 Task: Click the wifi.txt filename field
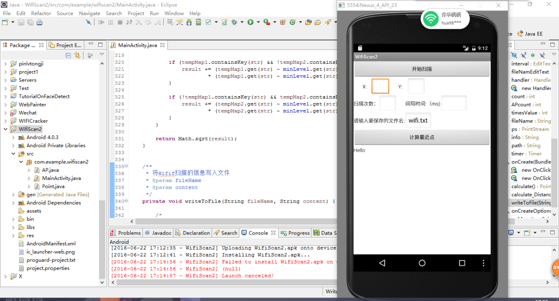(418, 121)
